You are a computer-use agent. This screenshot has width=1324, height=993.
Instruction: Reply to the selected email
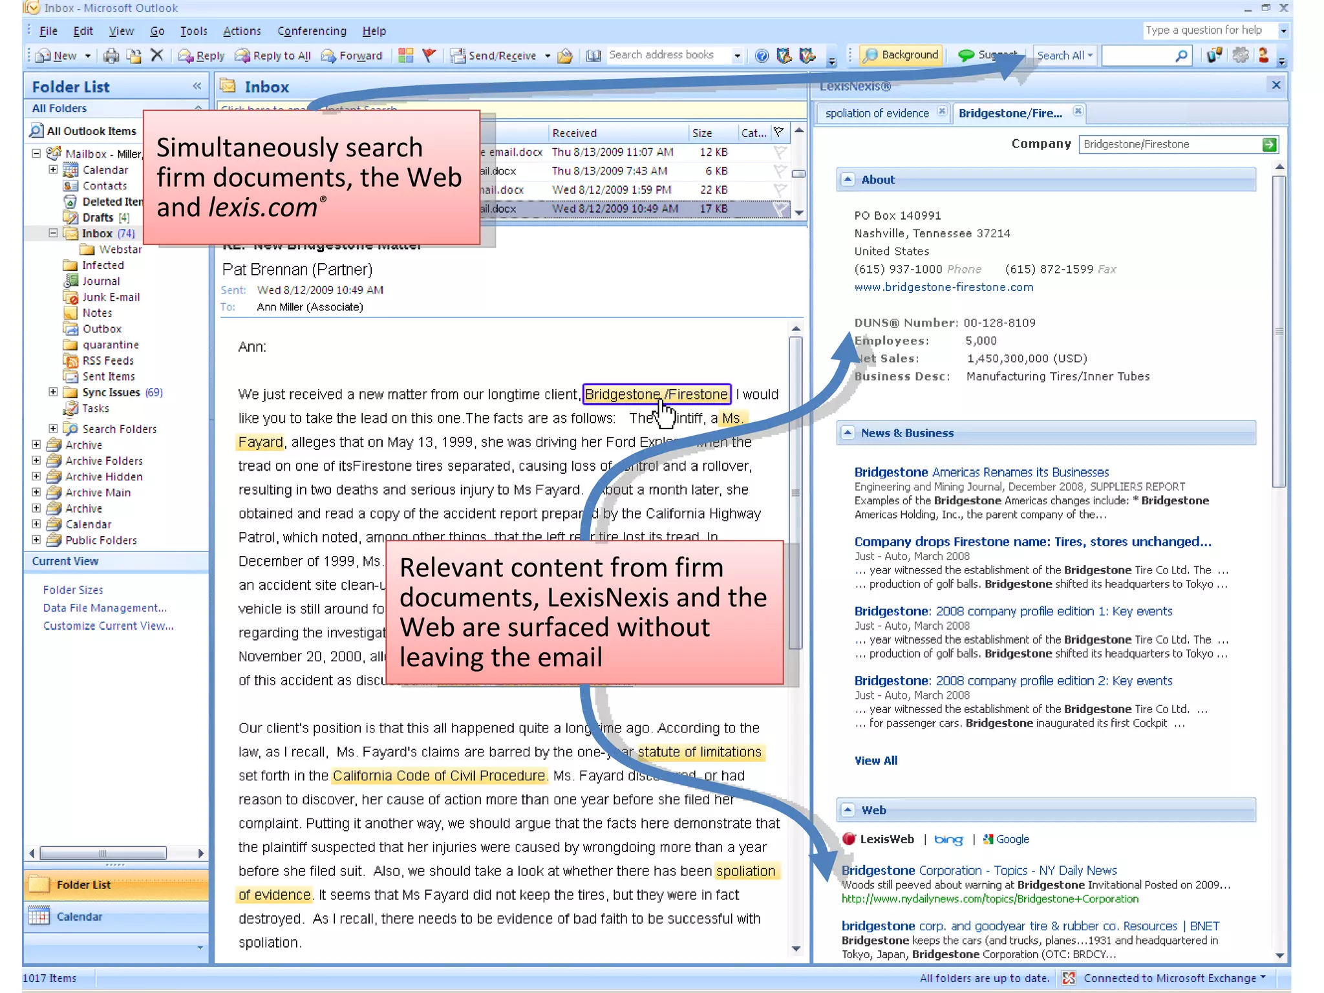(x=202, y=56)
